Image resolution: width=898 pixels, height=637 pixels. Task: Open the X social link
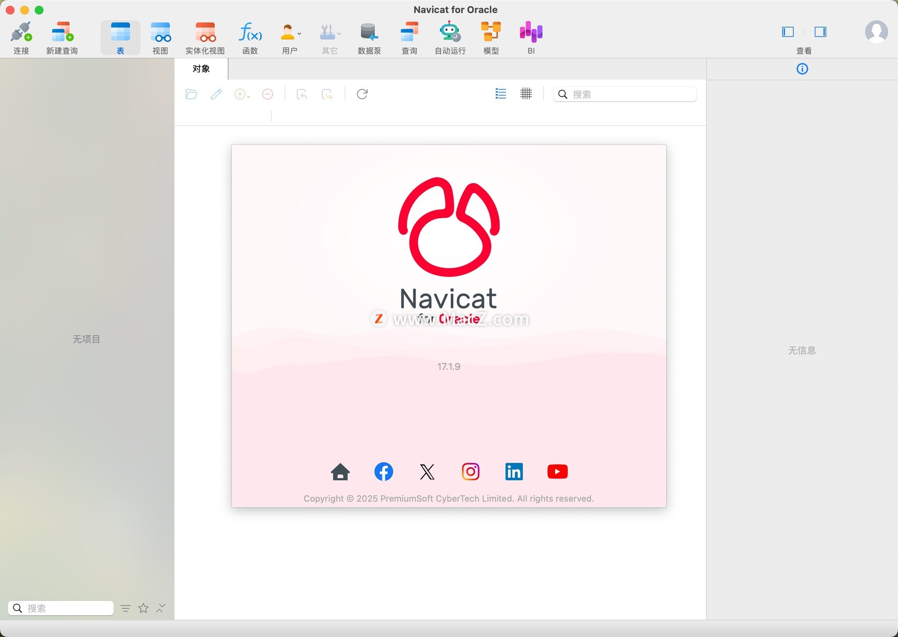427,472
